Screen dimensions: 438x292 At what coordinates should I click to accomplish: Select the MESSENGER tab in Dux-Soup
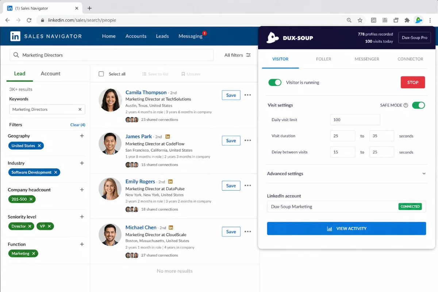pyautogui.click(x=367, y=59)
